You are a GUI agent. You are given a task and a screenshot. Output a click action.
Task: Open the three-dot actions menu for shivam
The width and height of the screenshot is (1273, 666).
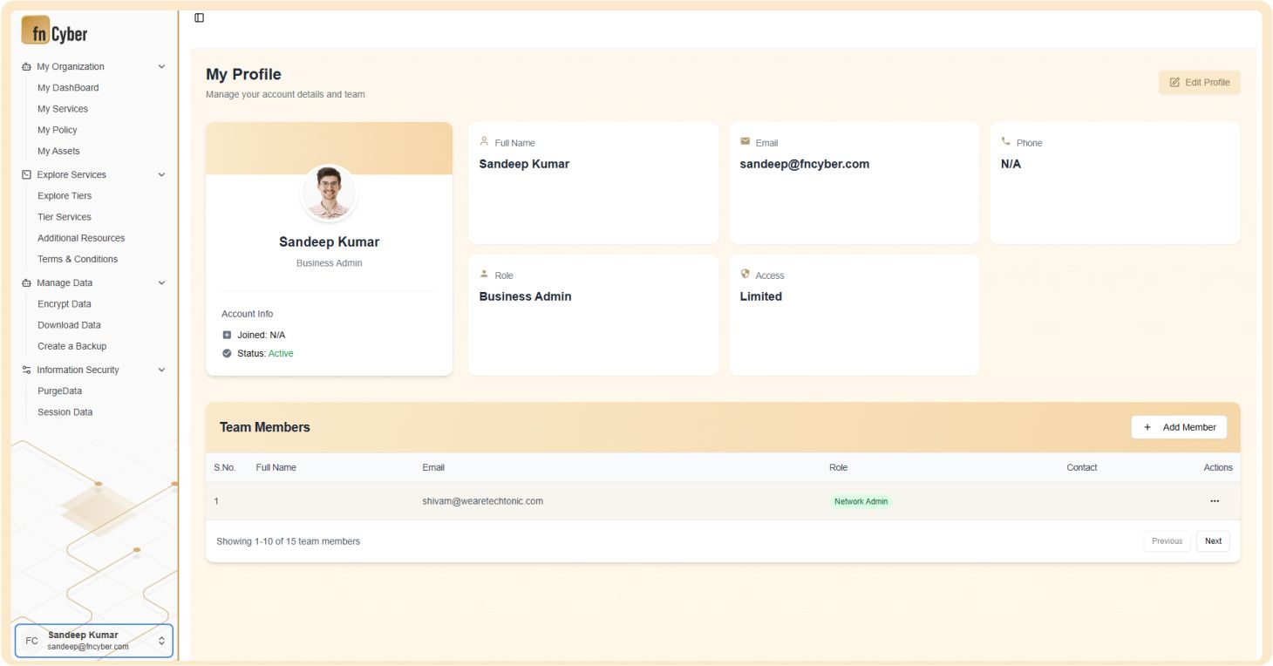[x=1215, y=501]
